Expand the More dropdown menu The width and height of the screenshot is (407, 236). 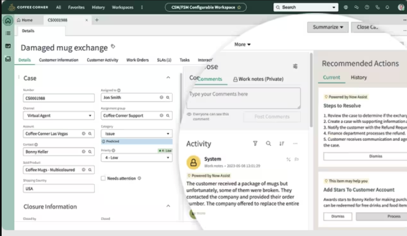click(x=243, y=44)
